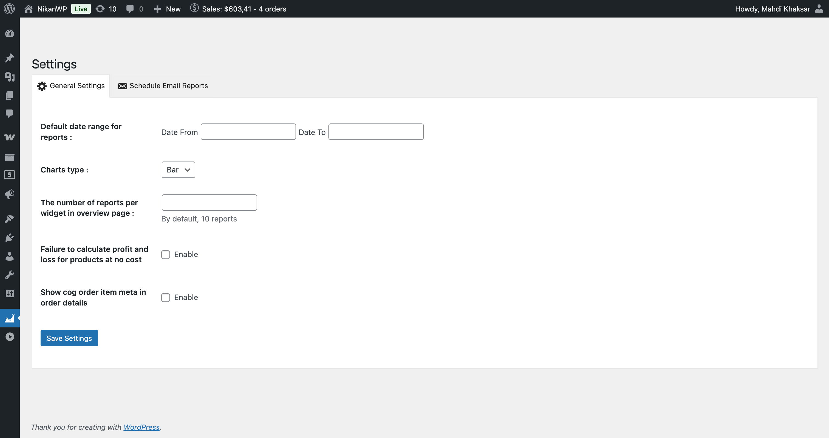Open the Posts pin icon in sidebar
Screen dimensions: 829x438
(x=10, y=58)
